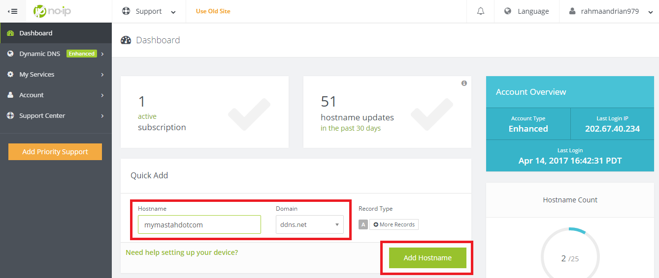Click the Dashboard gauge icon in sidebar
The width and height of the screenshot is (659, 278).
pyautogui.click(x=10, y=33)
